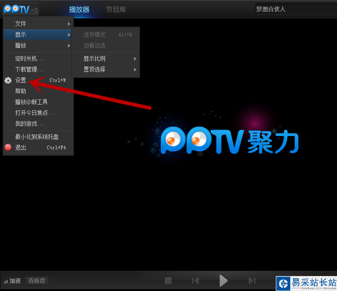337x291 pixels.
Task: Click the 加速 signal button
Action: coord(13,281)
